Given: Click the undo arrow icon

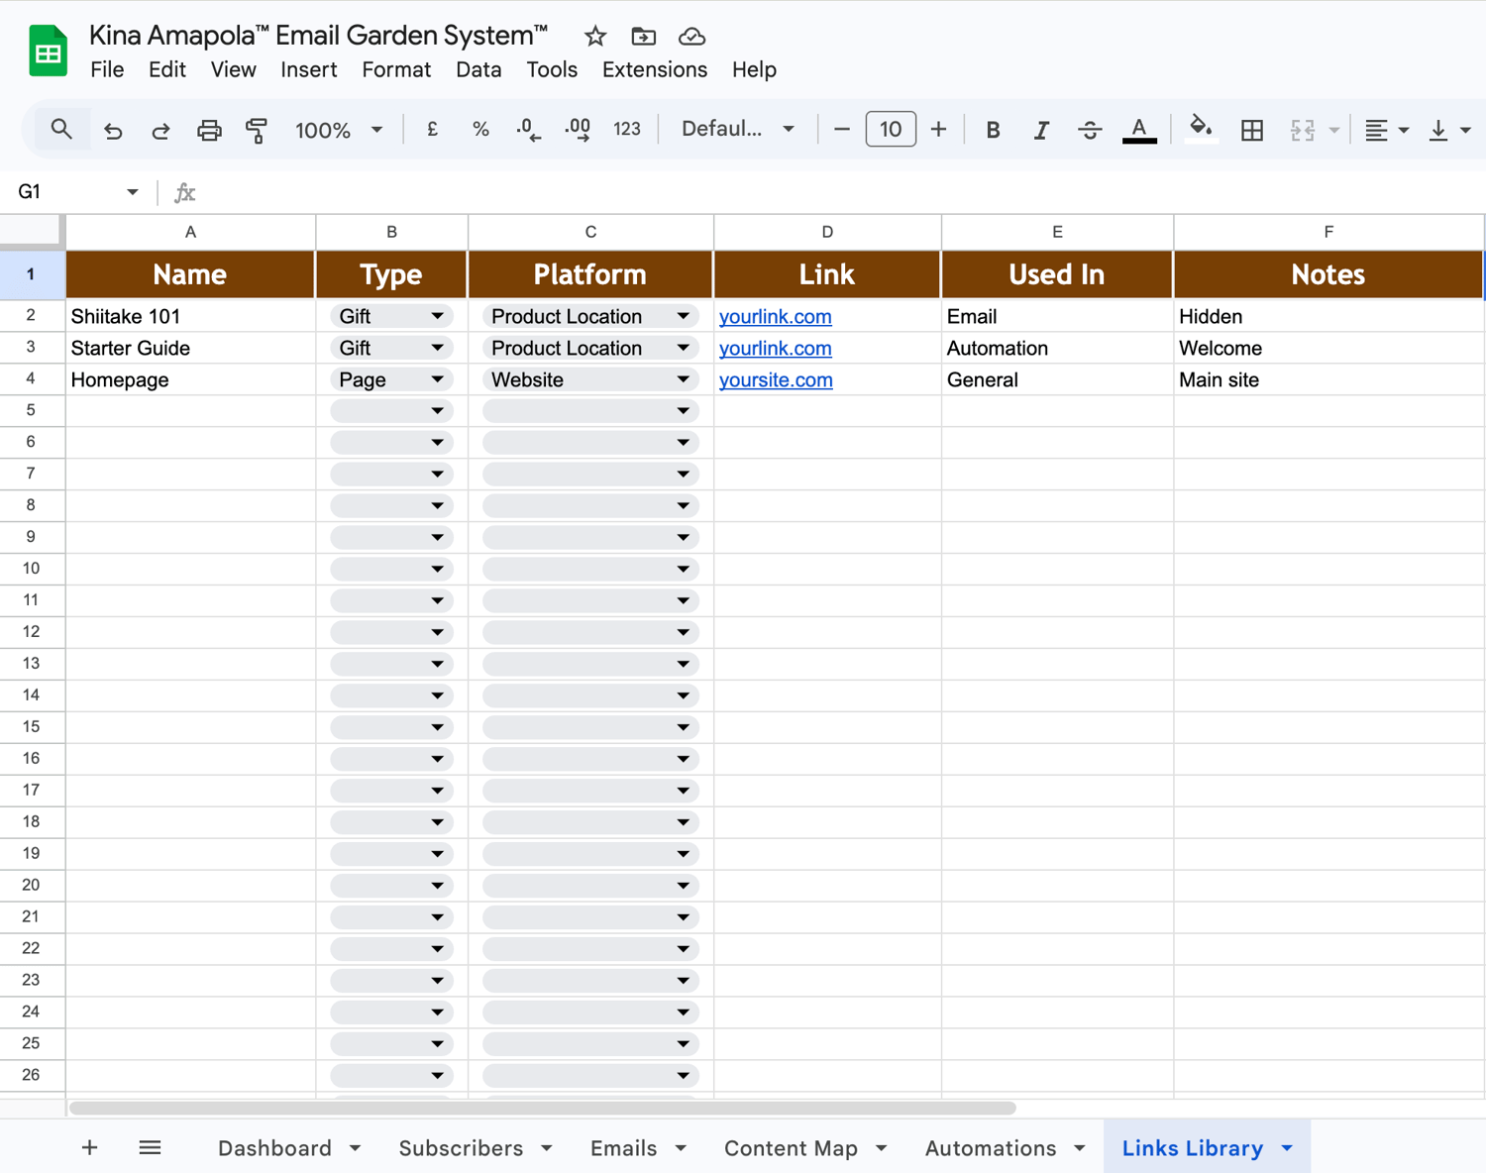Looking at the screenshot, I should (x=113, y=130).
